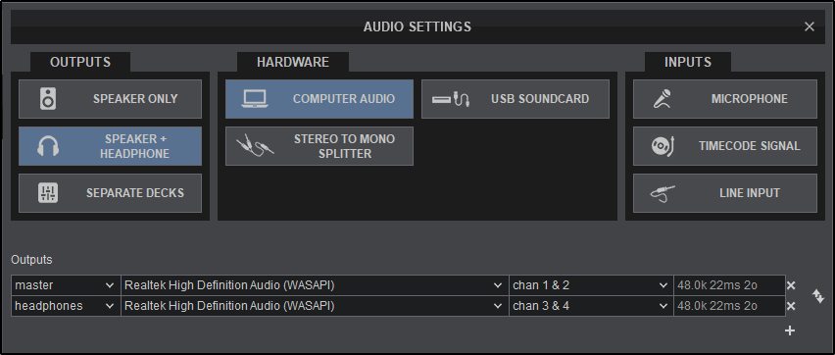Viewport: 835px width, 355px height.
Task: Click the OUTPUTS section tab header
Action: (x=80, y=63)
